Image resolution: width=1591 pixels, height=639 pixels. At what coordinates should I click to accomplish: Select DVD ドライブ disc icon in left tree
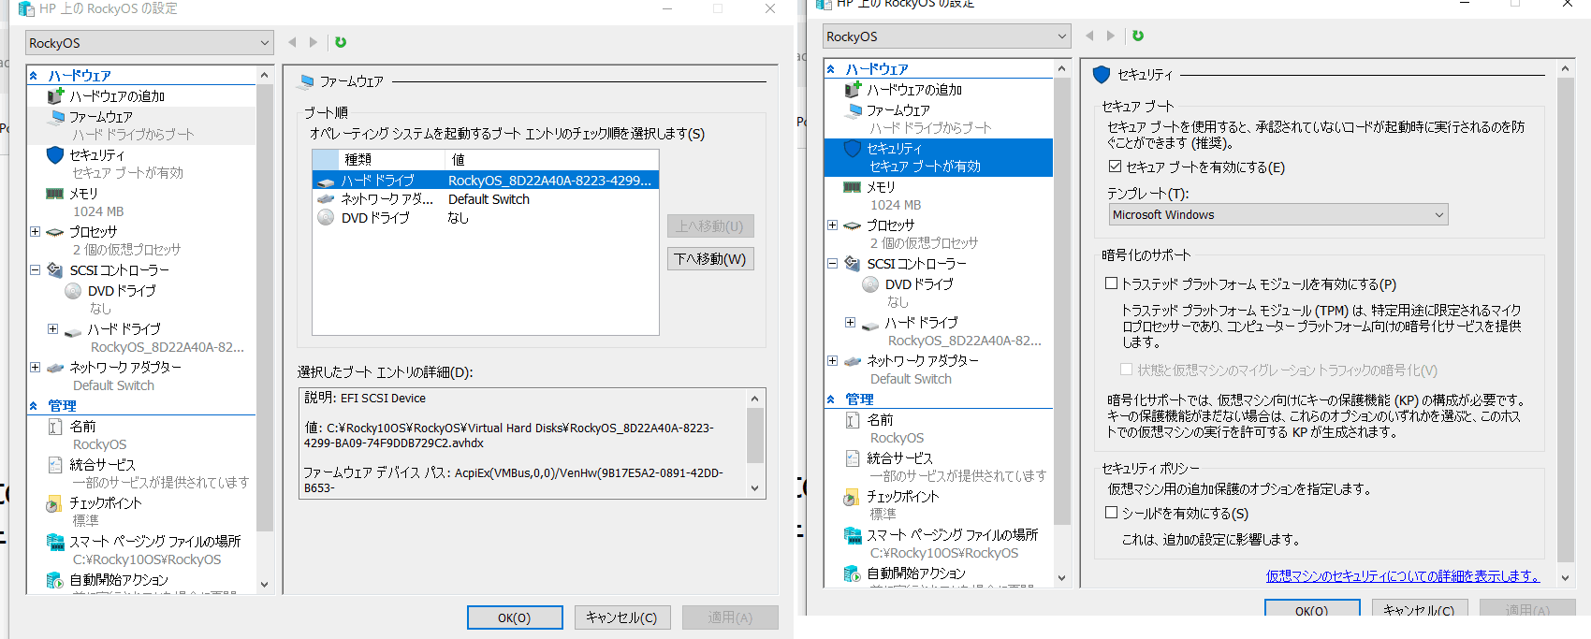(73, 291)
